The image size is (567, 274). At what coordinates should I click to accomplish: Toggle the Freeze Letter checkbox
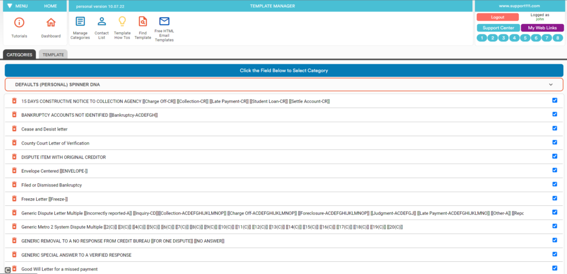[555, 198]
